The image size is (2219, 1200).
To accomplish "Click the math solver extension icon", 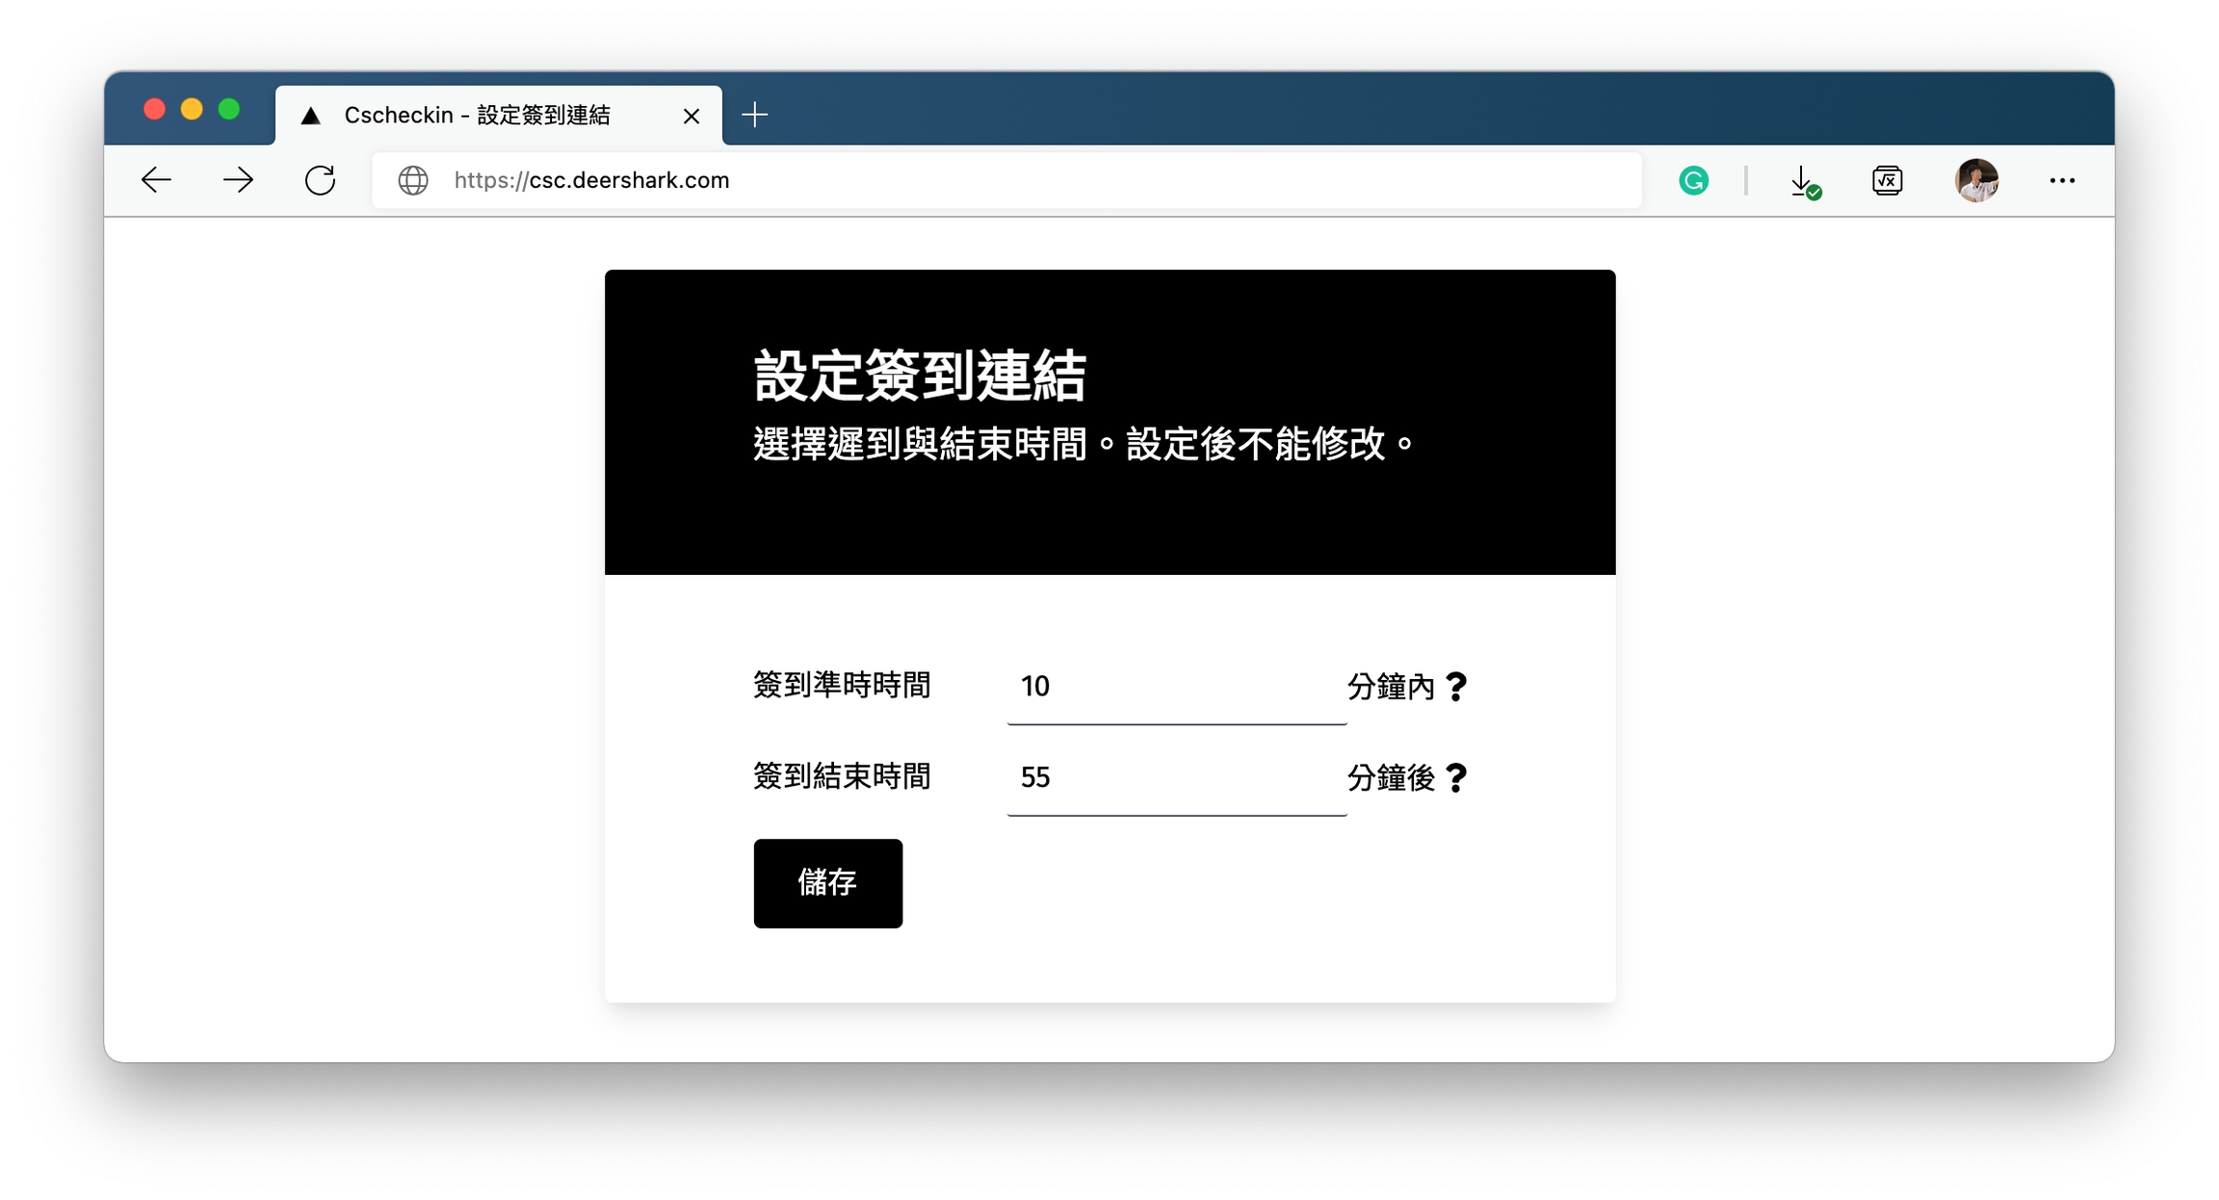I will coord(1887,180).
